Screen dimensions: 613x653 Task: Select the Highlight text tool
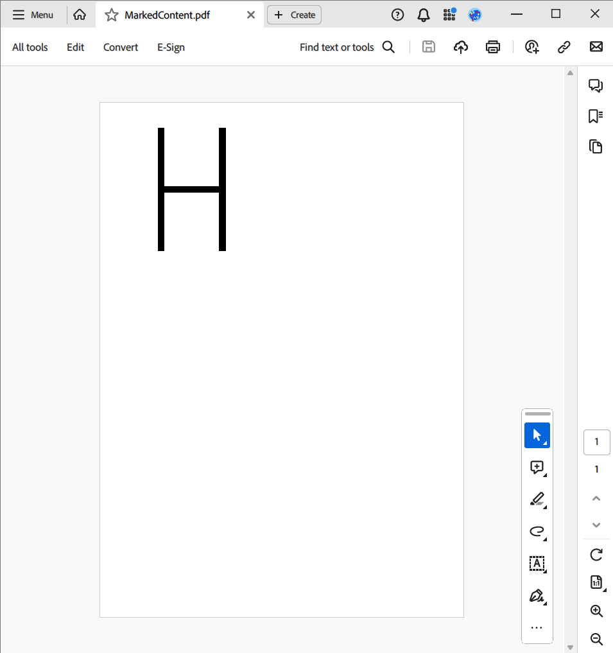pos(537,500)
